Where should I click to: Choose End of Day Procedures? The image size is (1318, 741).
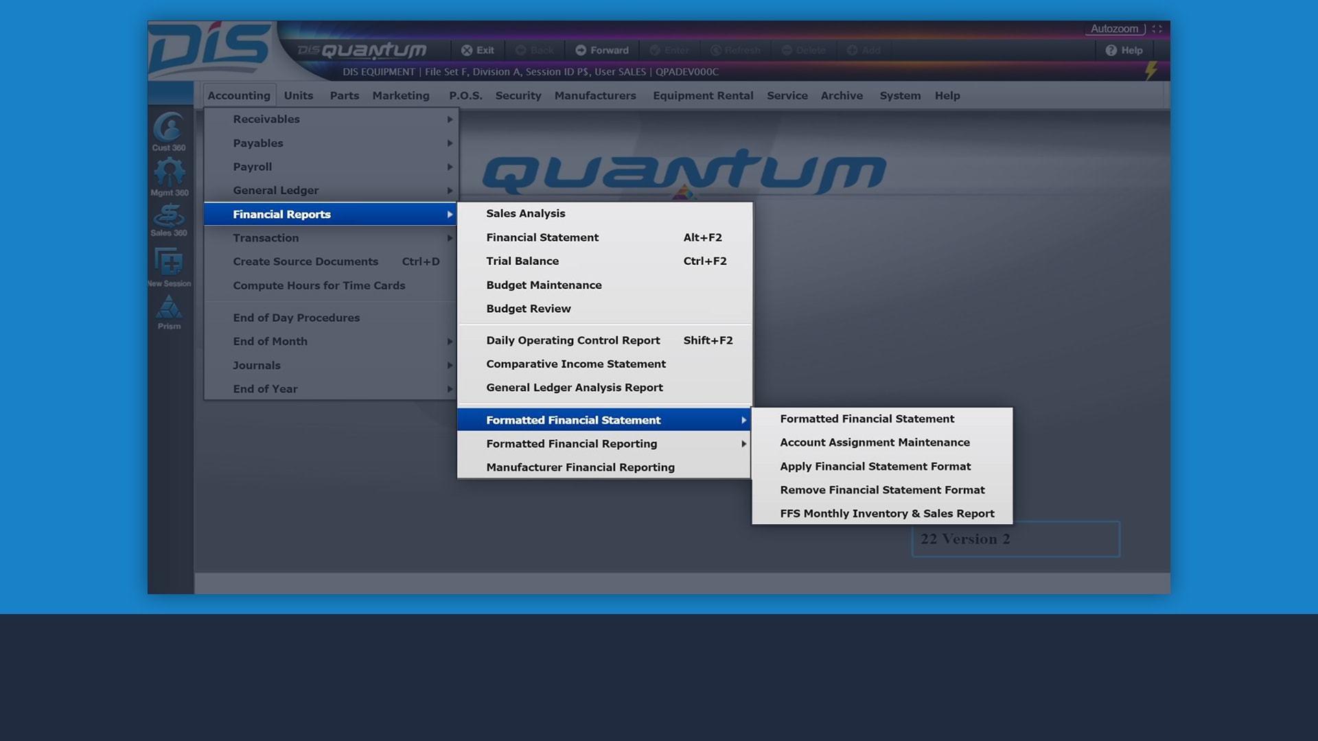point(332,318)
